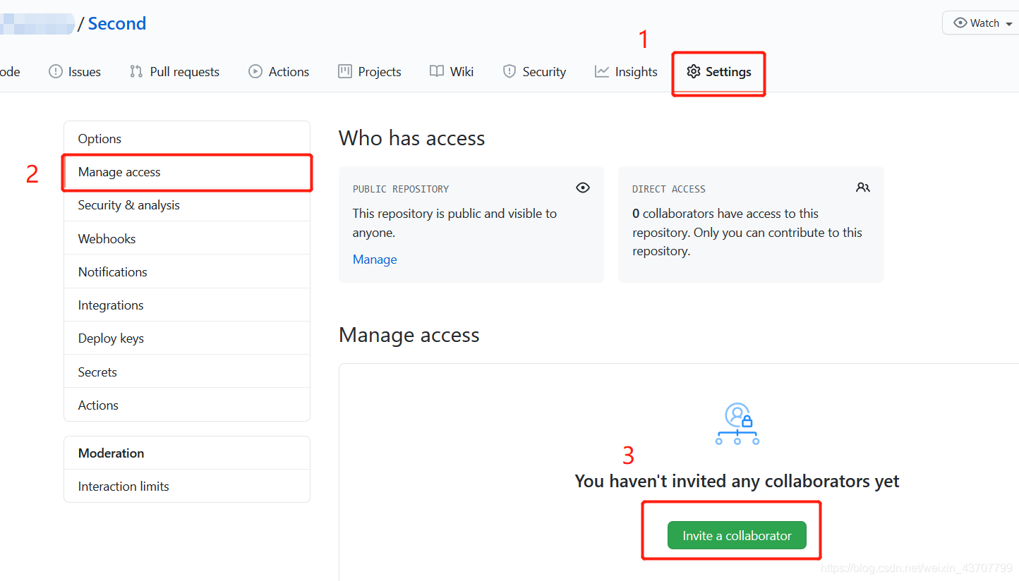Viewport: 1019px width, 581px height.
Task: Open the Projects tab
Action: pyautogui.click(x=370, y=71)
